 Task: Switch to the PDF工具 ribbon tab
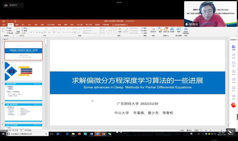80,25
